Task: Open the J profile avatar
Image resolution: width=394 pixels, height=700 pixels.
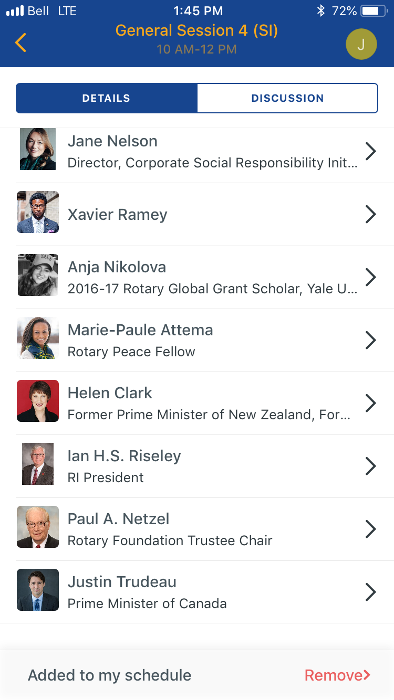Action: (x=361, y=44)
